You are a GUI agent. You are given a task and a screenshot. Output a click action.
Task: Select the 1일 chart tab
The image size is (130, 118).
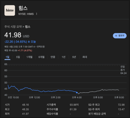click(8, 57)
